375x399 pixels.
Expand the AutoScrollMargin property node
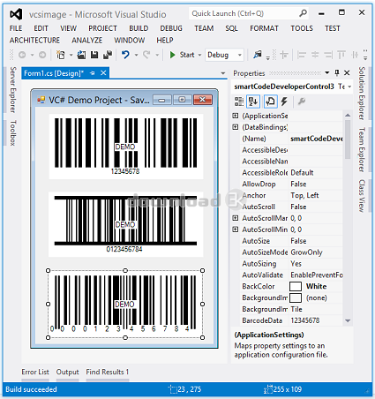coord(236,218)
